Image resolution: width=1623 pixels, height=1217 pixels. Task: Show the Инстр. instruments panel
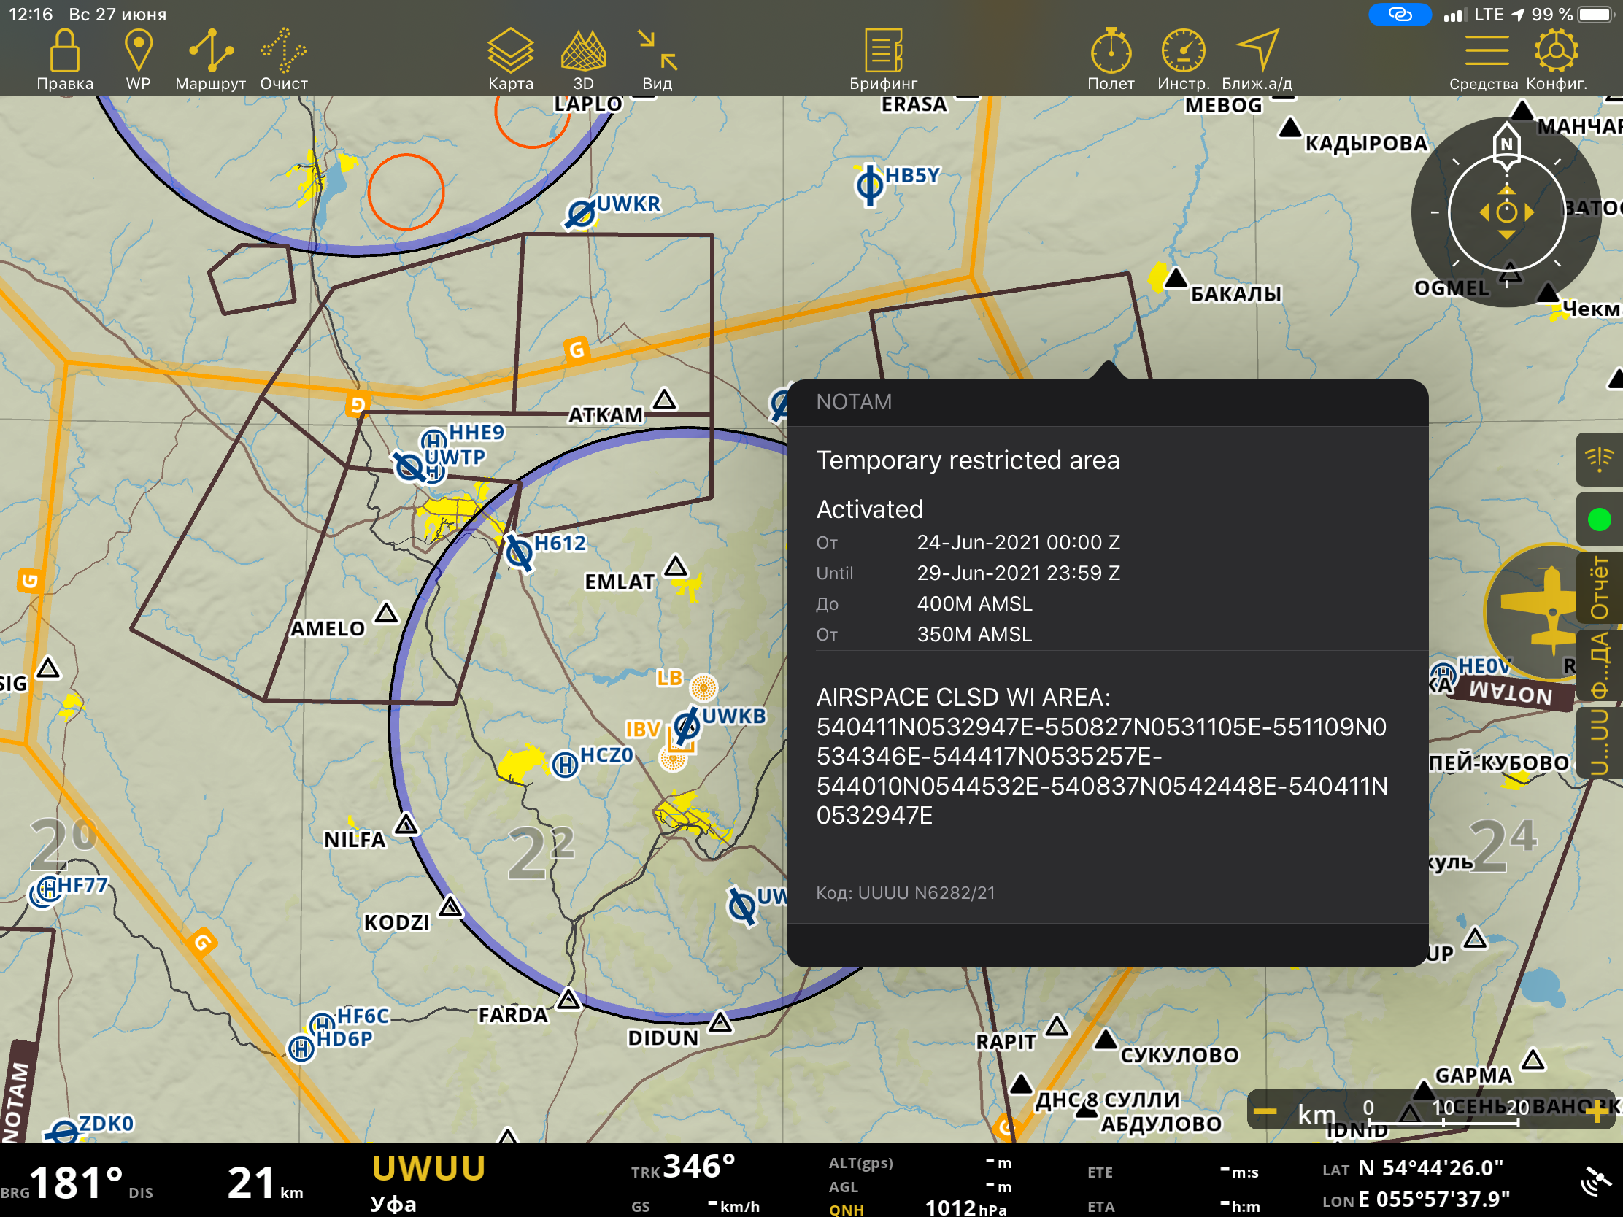[1183, 51]
